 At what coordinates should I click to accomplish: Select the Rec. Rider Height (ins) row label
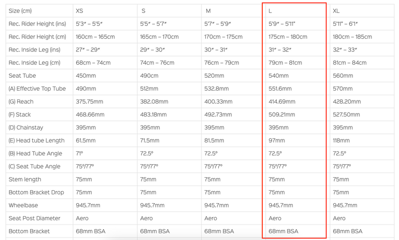(x=37, y=24)
